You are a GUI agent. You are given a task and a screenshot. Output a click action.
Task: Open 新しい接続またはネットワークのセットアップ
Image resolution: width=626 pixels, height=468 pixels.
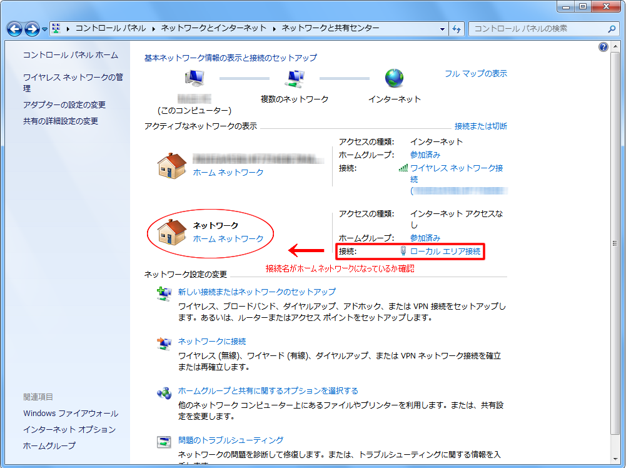coord(256,292)
